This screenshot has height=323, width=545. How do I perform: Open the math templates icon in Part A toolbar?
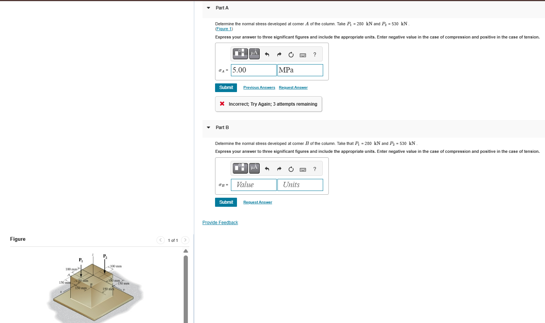[240, 54]
